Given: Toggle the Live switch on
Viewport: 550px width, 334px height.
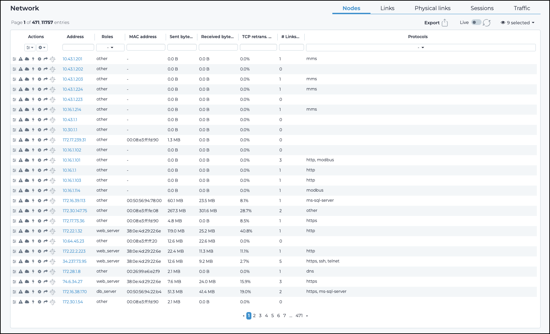Looking at the screenshot, I should [476, 22].
